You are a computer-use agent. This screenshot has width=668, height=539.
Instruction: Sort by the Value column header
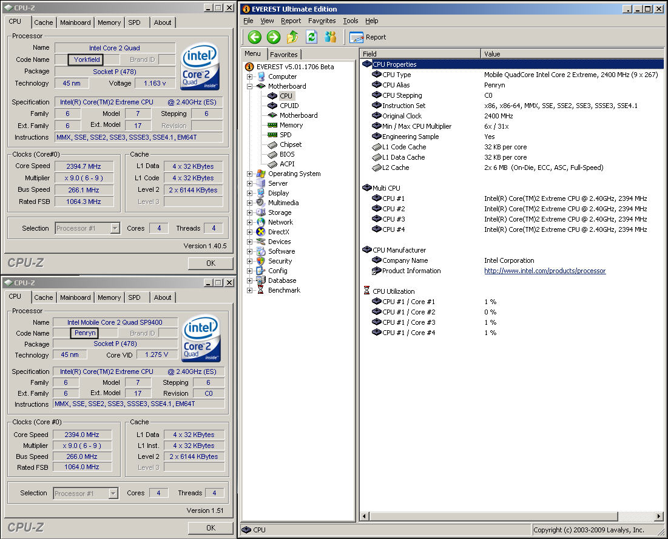(x=572, y=53)
